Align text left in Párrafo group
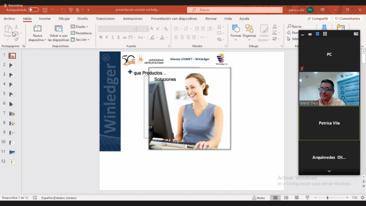The height and width of the screenshot is (206, 366). [x=176, y=37]
